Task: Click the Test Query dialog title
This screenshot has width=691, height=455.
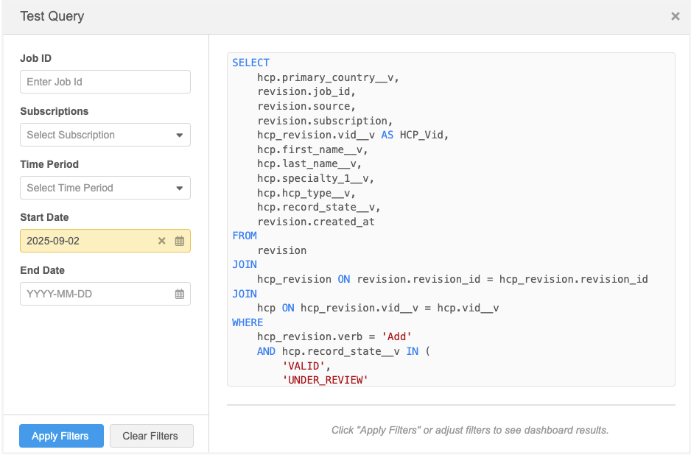Action: pos(52,16)
